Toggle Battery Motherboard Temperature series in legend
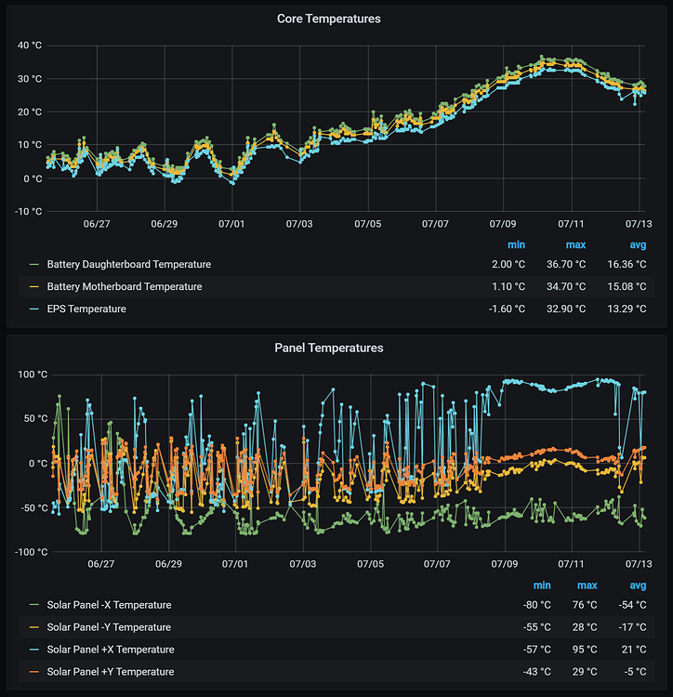Screen dimensions: 673x697 pos(125,287)
